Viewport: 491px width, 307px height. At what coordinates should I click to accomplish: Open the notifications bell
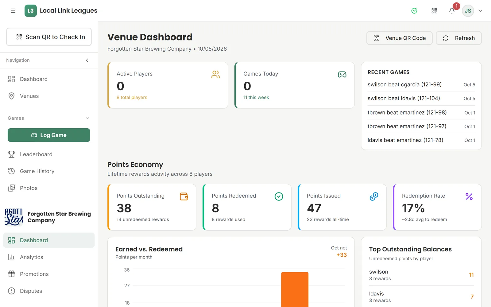pos(452,11)
